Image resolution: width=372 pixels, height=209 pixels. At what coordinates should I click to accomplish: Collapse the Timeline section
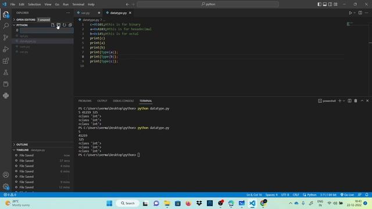tap(43, 150)
